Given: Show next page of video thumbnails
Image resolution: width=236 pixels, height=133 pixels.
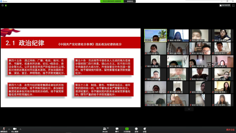Looking at the screenshot, I should pyautogui.click(x=189, y=109).
